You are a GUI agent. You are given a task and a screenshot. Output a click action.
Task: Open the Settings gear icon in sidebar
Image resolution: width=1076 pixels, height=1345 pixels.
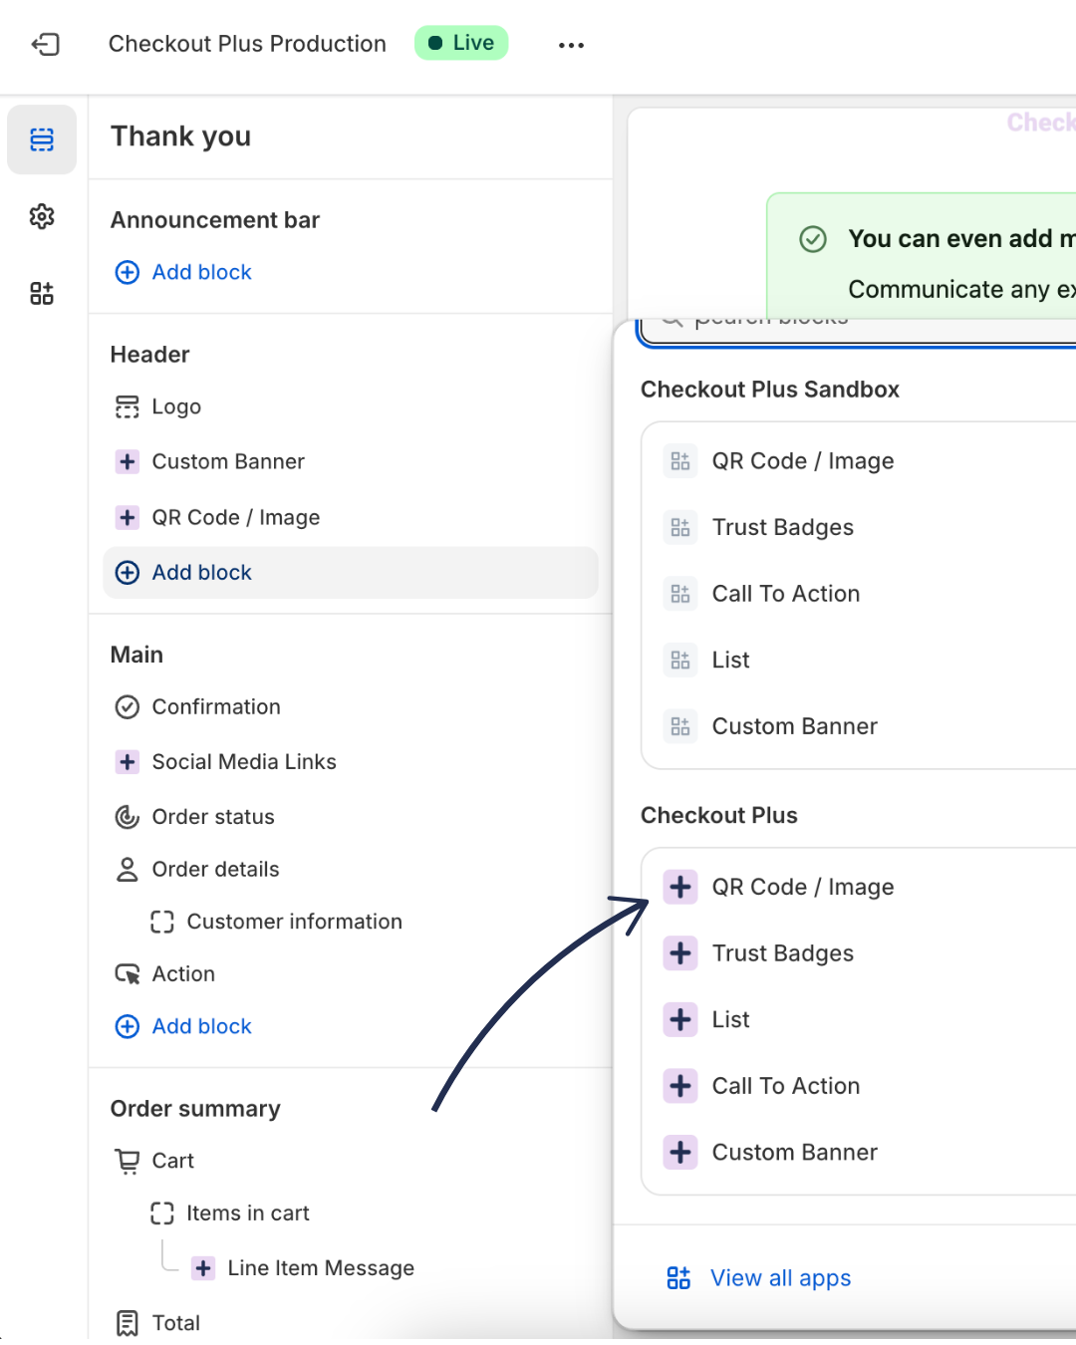(42, 216)
